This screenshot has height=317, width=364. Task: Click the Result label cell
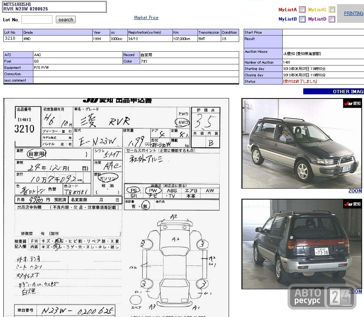tap(263, 42)
